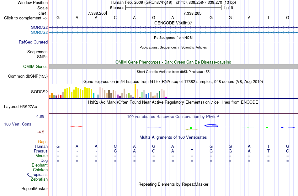Click the OMIM Gene Phenotypes track title

[x=173, y=62]
